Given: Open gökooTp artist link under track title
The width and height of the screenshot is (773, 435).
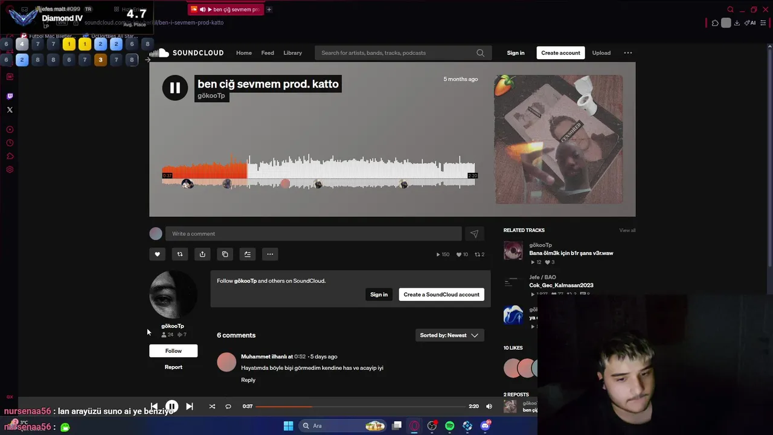Looking at the screenshot, I should [211, 96].
